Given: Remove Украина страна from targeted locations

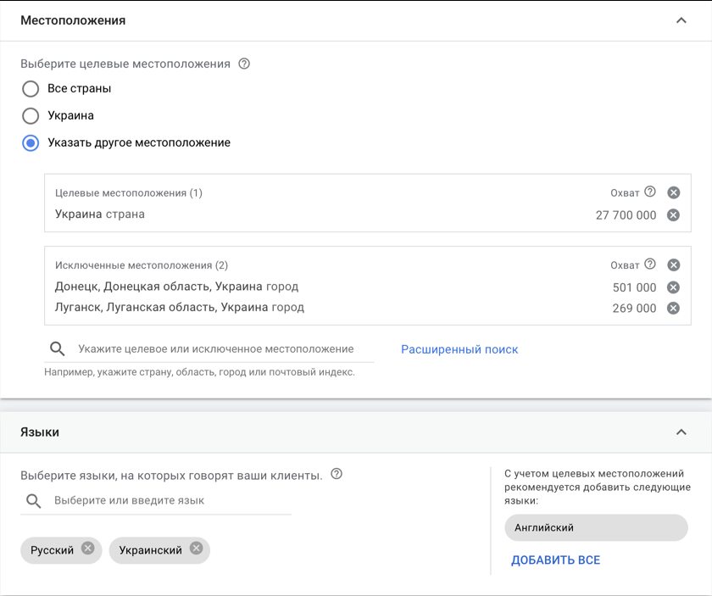Looking at the screenshot, I should [x=673, y=215].
